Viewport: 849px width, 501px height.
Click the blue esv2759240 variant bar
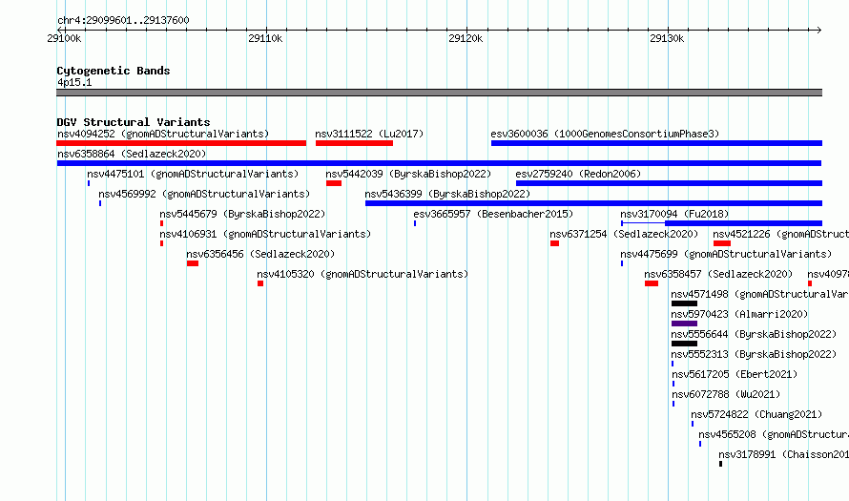[x=670, y=183]
